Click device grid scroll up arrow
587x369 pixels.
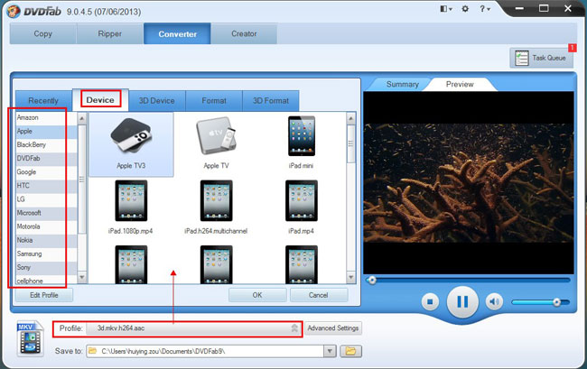pos(350,118)
